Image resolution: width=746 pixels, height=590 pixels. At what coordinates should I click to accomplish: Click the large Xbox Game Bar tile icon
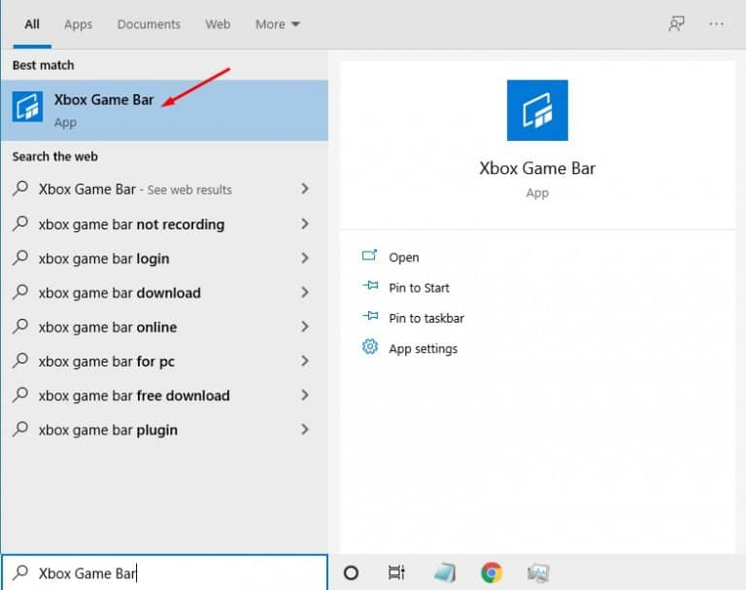coord(537,110)
